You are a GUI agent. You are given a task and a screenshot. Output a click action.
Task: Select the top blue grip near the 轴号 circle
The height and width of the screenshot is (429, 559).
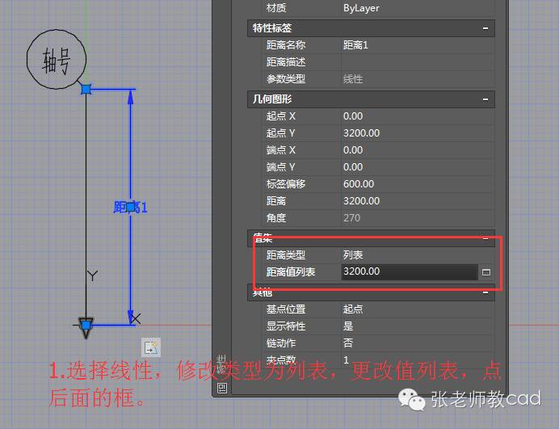(86, 89)
